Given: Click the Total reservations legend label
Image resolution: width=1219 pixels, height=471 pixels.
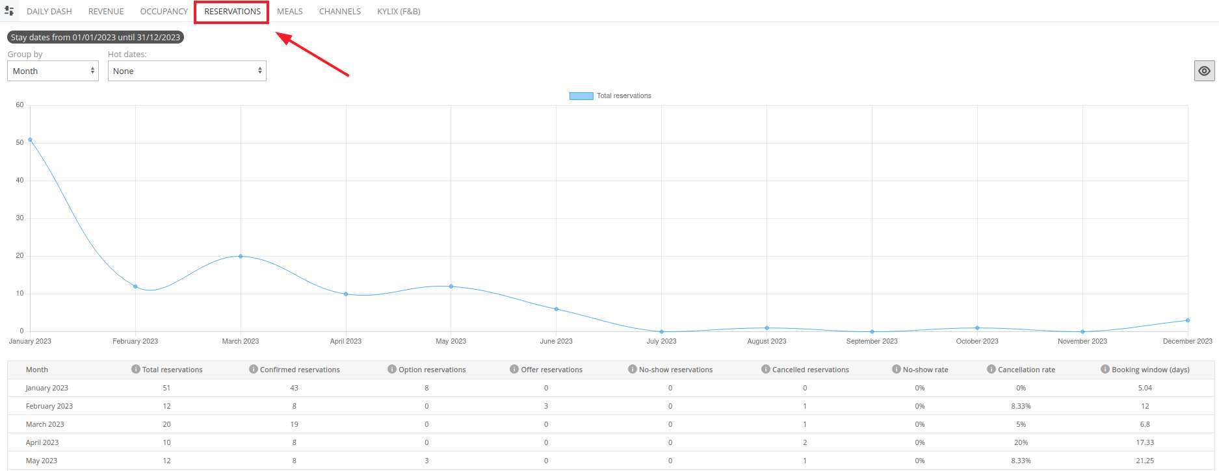Looking at the screenshot, I should (624, 95).
